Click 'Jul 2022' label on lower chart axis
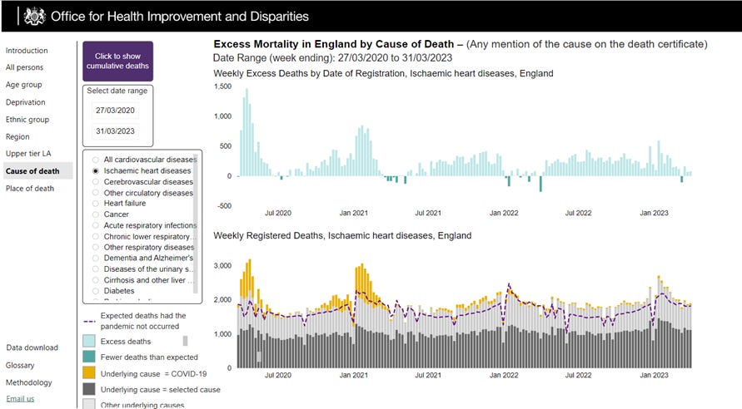This screenshot has width=742, height=409. [x=578, y=375]
